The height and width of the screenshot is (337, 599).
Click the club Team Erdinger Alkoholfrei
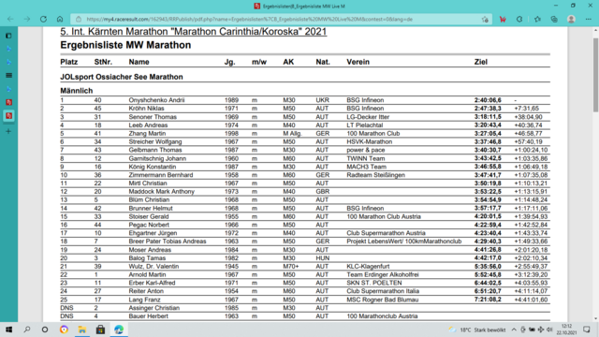pyautogui.click(x=383, y=274)
